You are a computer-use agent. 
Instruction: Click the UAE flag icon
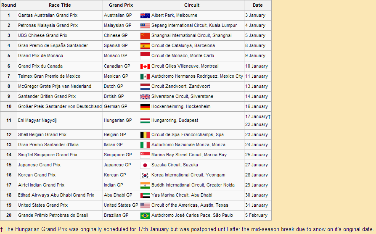click(145, 195)
